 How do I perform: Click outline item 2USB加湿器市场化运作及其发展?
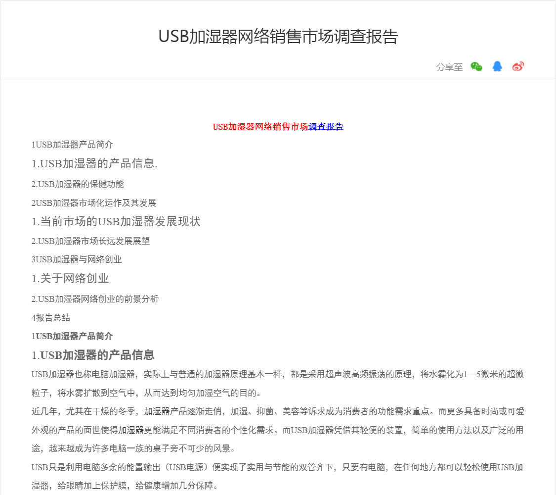click(93, 203)
